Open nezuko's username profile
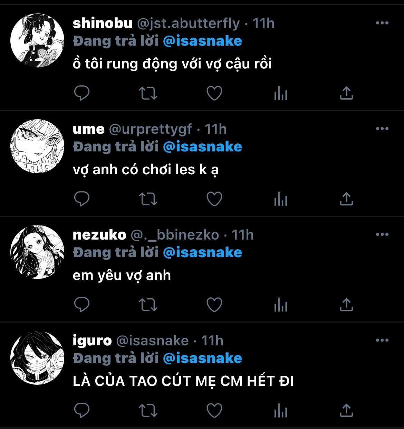Viewport: 404px width, 429px height. [x=175, y=235]
